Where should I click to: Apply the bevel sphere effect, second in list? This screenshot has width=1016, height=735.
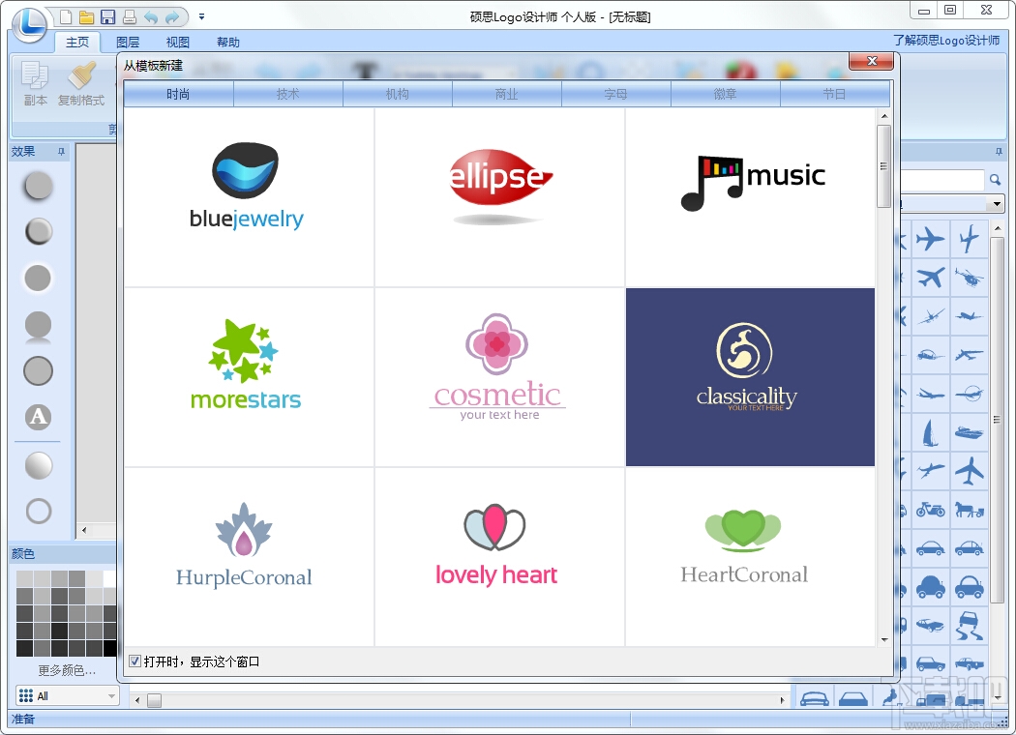(x=39, y=232)
